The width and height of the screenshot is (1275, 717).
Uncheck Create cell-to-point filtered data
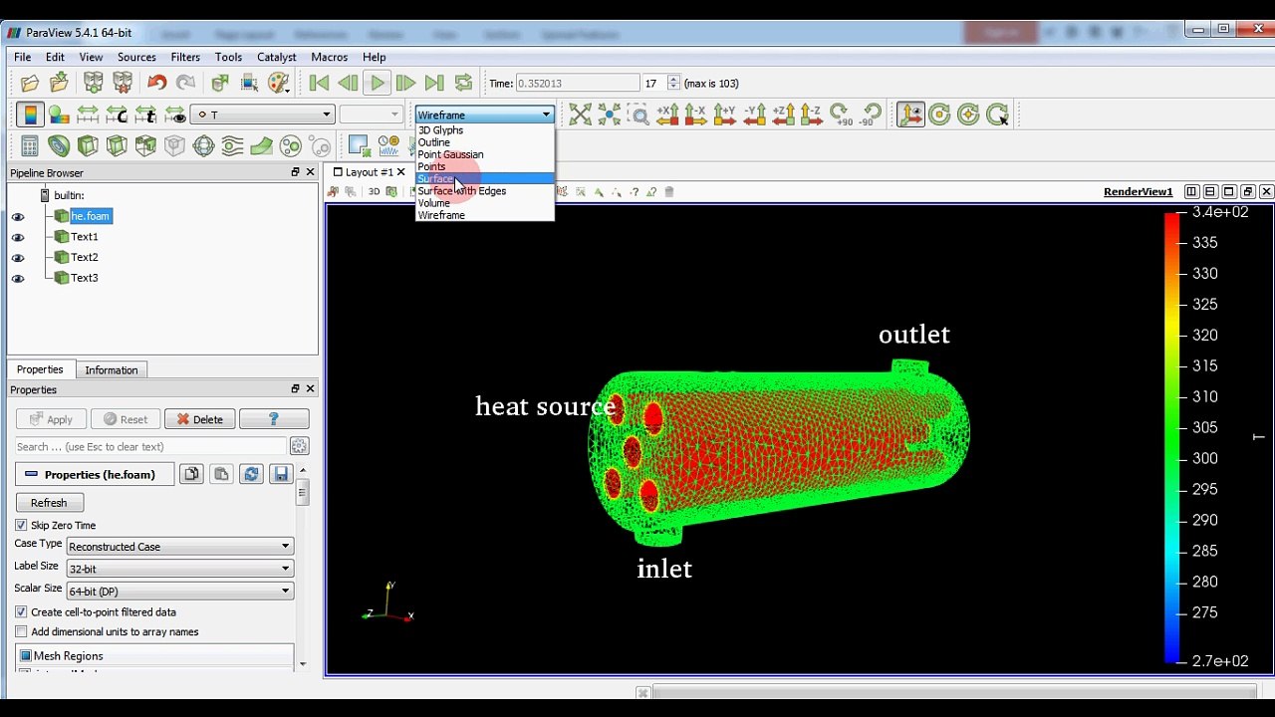21,612
